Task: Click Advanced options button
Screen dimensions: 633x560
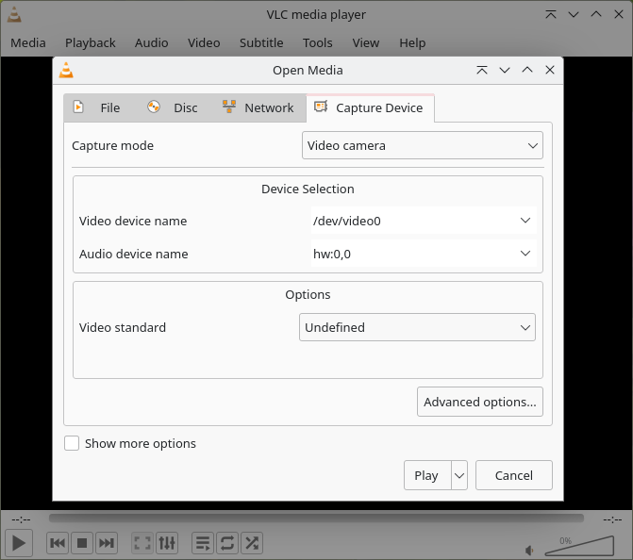Action: pyautogui.click(x=480, y=402)
